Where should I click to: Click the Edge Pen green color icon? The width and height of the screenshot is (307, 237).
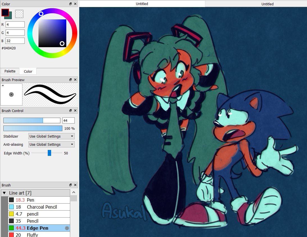point(11,228)
